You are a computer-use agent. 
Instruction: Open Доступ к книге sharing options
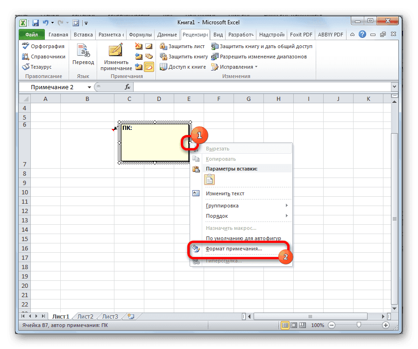pos(183,66)
